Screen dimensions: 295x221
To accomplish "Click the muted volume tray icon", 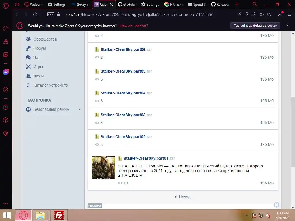I will [268, 216].
